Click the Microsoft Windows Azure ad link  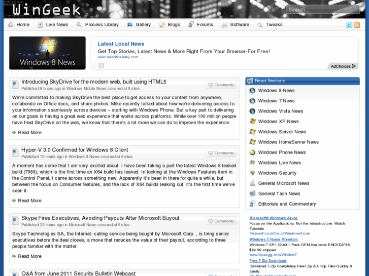[x=273, y=218]
